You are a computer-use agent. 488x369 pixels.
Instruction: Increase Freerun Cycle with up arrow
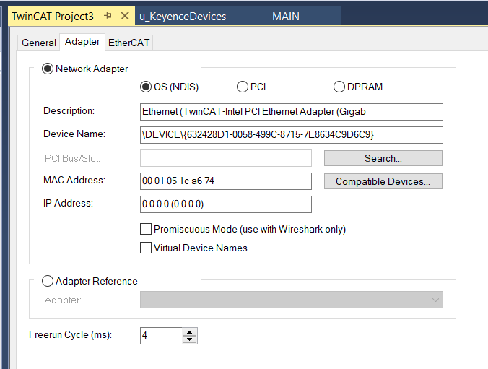point(190,332)
